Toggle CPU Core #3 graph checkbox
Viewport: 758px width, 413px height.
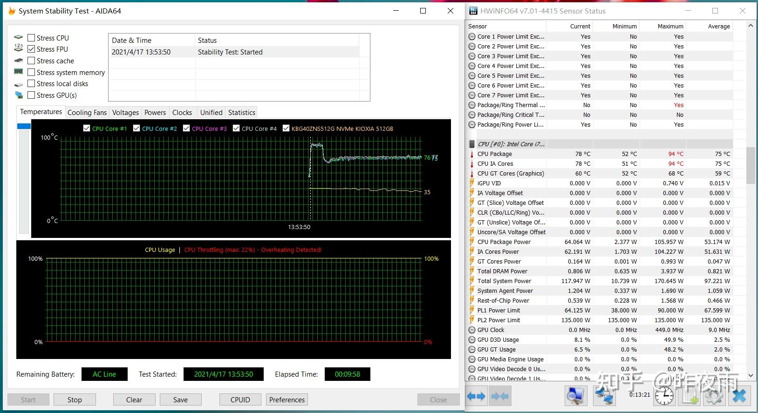(186, 128)
